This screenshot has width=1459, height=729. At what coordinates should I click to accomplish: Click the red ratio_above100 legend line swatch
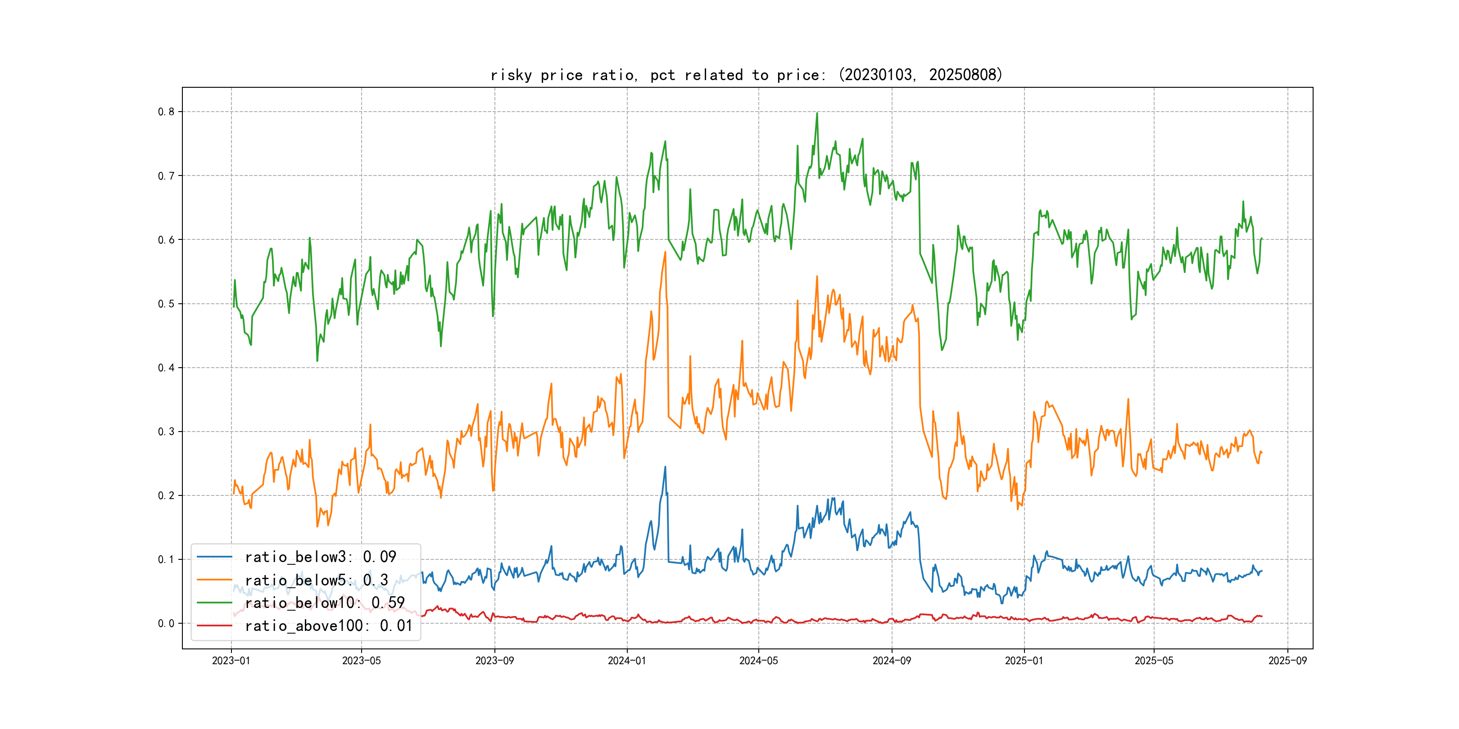pos(214,625)
